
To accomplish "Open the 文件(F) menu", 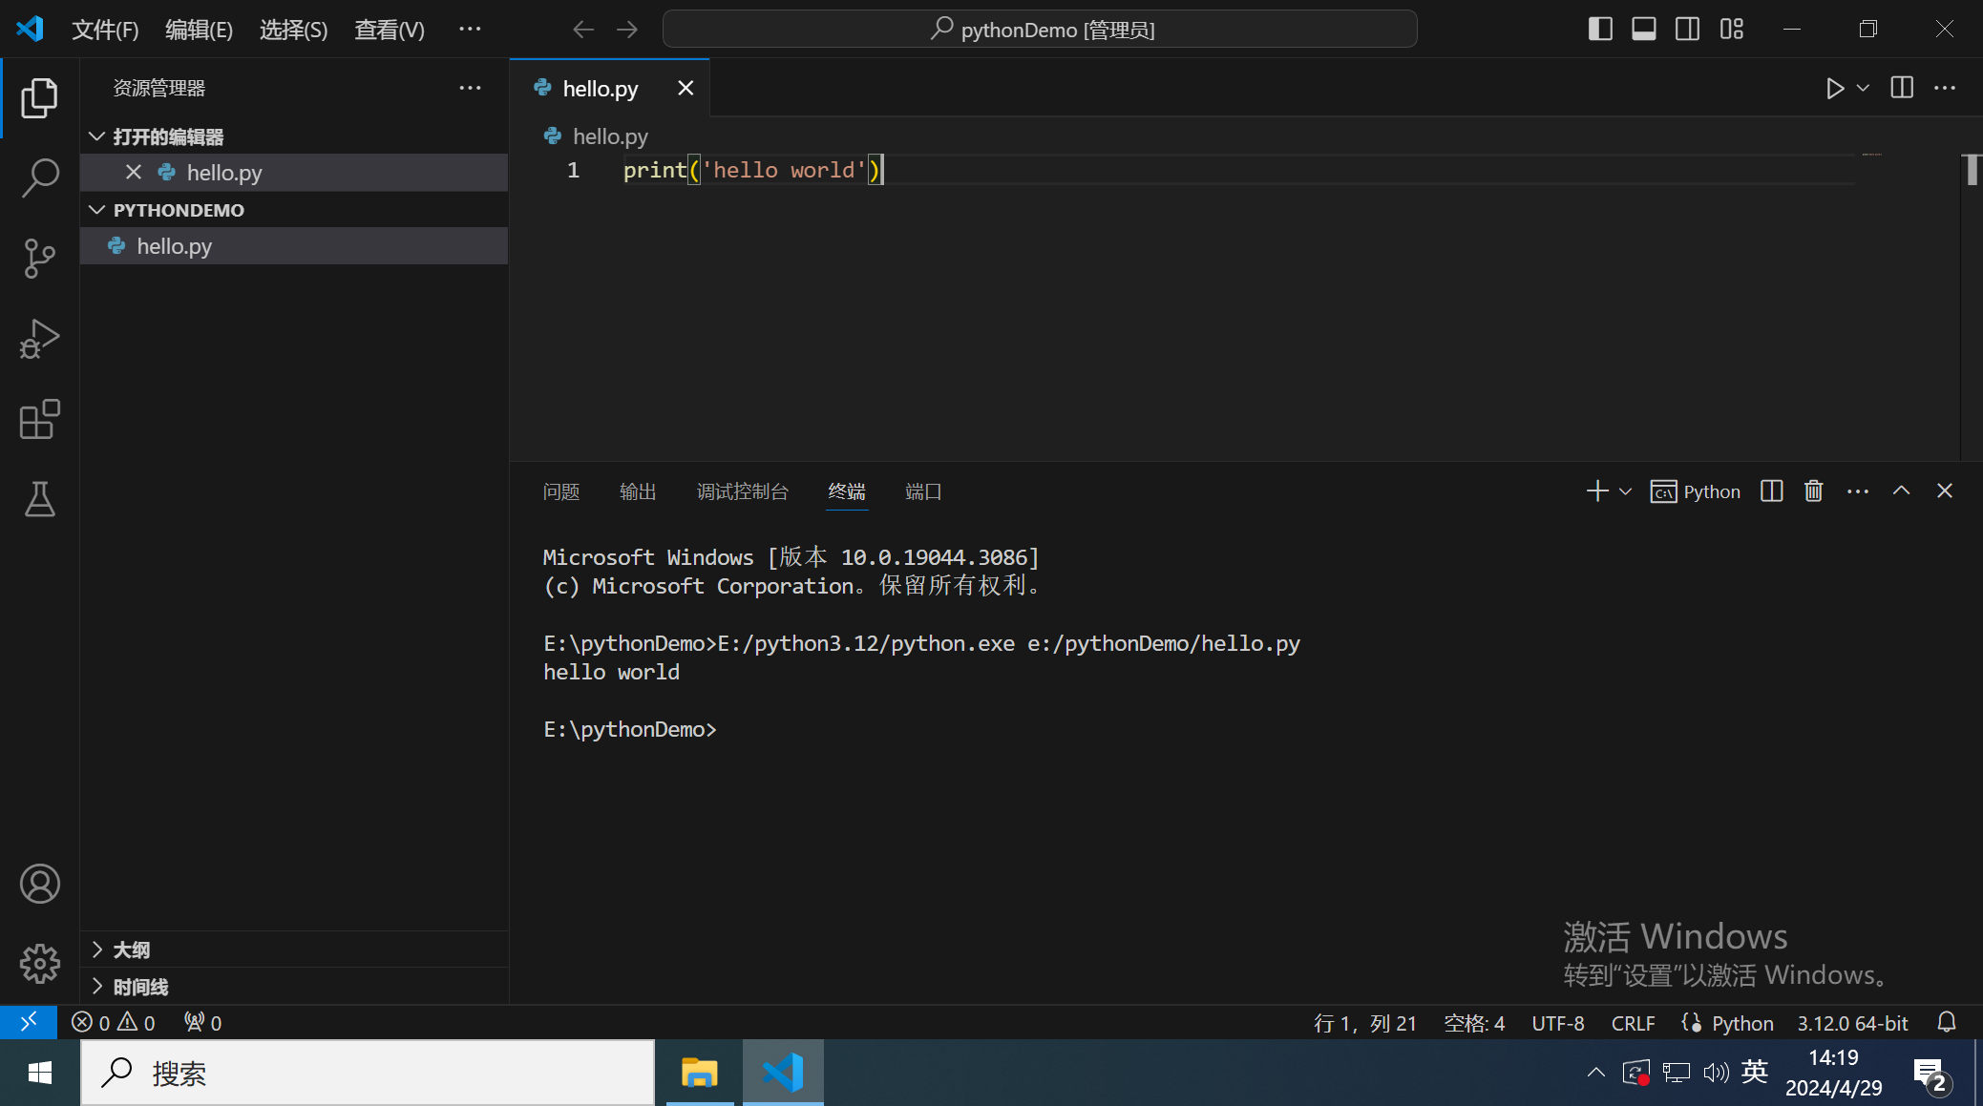I will point(105,30).
